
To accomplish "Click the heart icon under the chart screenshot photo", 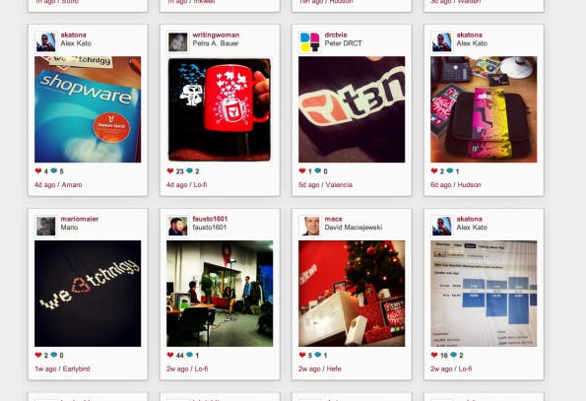I will [434, 355].
